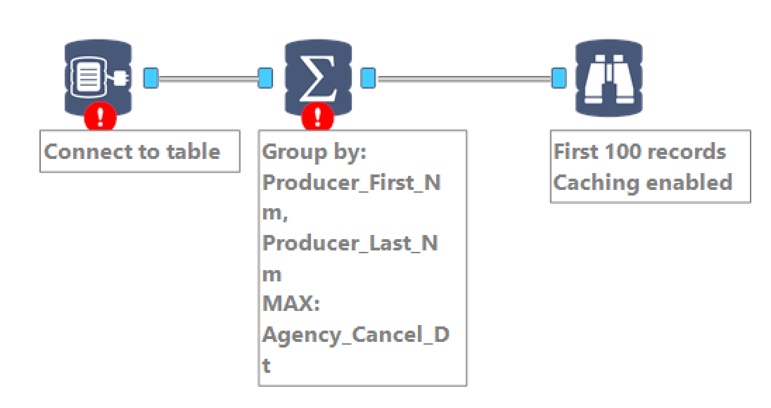Viewport: 771px width, 408px height.
Task: Click the comma line after "Producer_First_Nm"
Action: [274, 212]
